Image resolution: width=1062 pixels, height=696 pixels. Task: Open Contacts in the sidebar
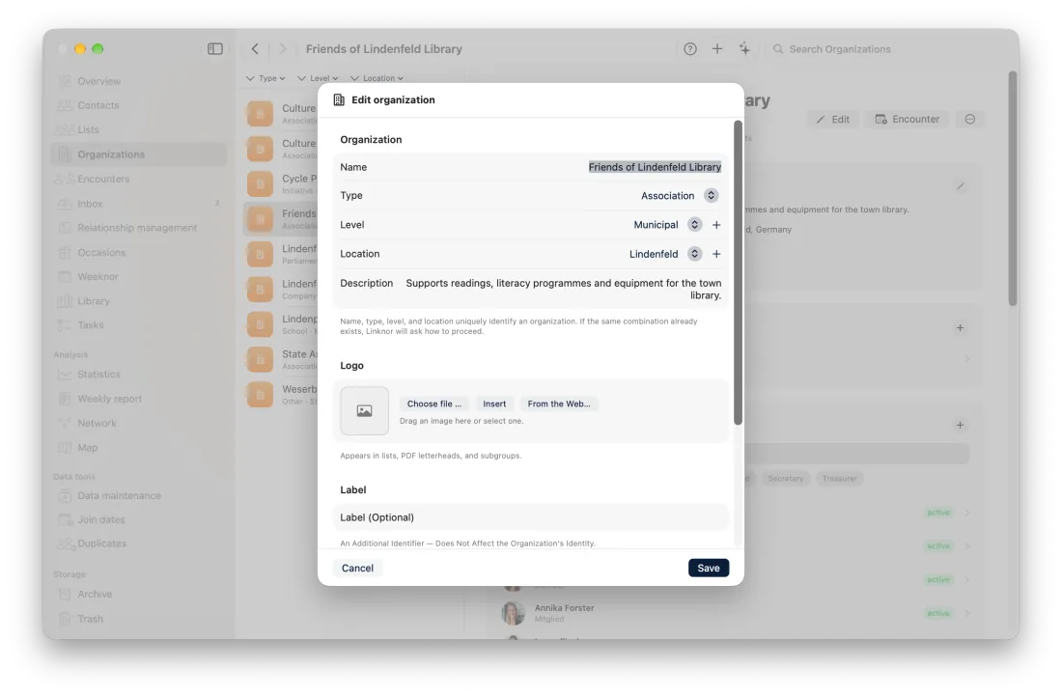[x=140, y=105]
